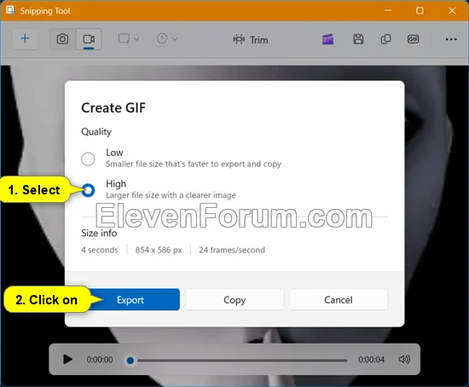Click the Copy icon in toolbar
The height and width of the screenshot is (387, 469).
coord(385,39)
